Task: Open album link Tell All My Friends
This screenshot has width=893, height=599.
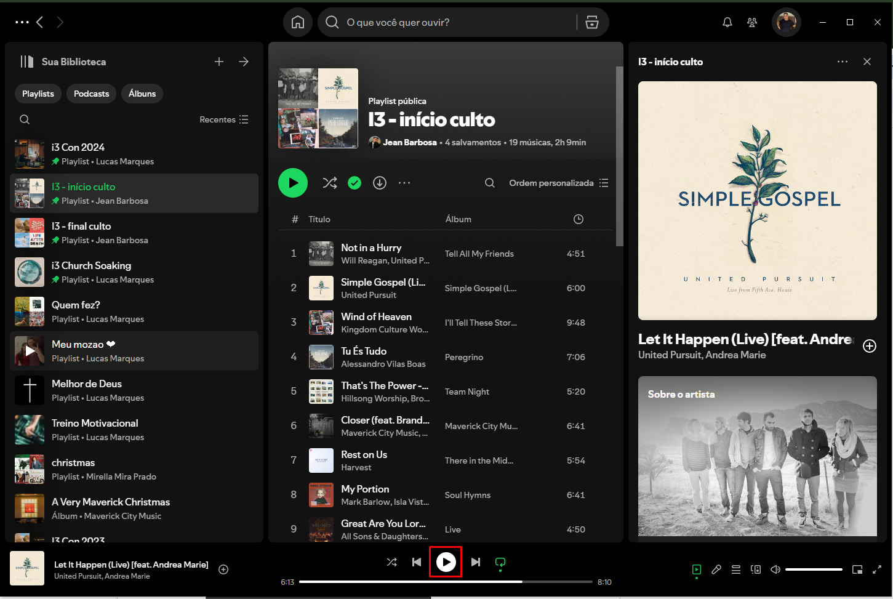Action: click(479, 254)
